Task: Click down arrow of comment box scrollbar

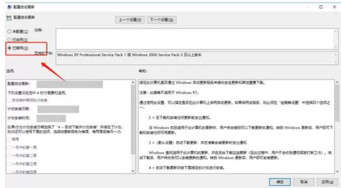Action: pos(336,47)
